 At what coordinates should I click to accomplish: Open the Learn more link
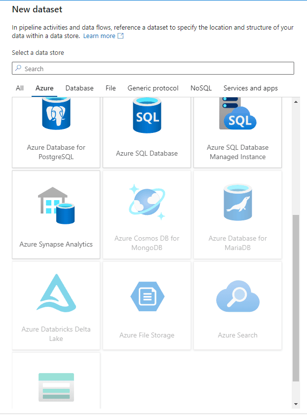pyautogui.click(x=99, y=36)
